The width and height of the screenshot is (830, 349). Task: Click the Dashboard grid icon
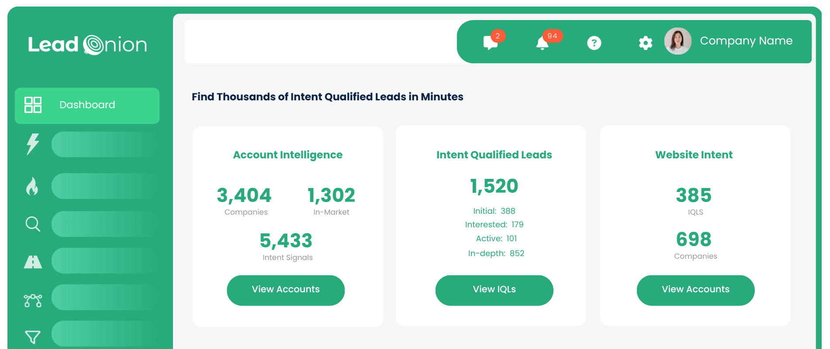click(x=33, y=105)
